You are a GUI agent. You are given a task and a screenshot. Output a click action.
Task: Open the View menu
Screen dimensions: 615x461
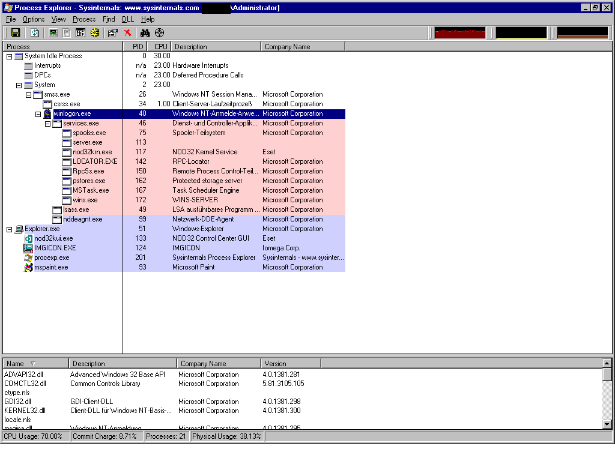click(58, 19)
